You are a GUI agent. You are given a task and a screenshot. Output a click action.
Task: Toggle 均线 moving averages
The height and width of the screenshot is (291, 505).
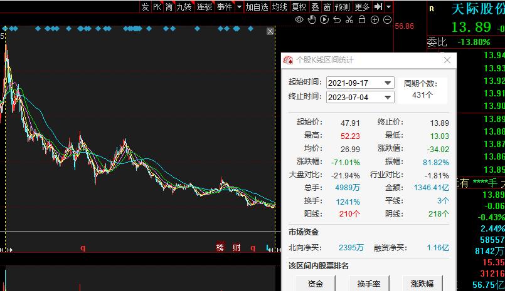point(279,7)
